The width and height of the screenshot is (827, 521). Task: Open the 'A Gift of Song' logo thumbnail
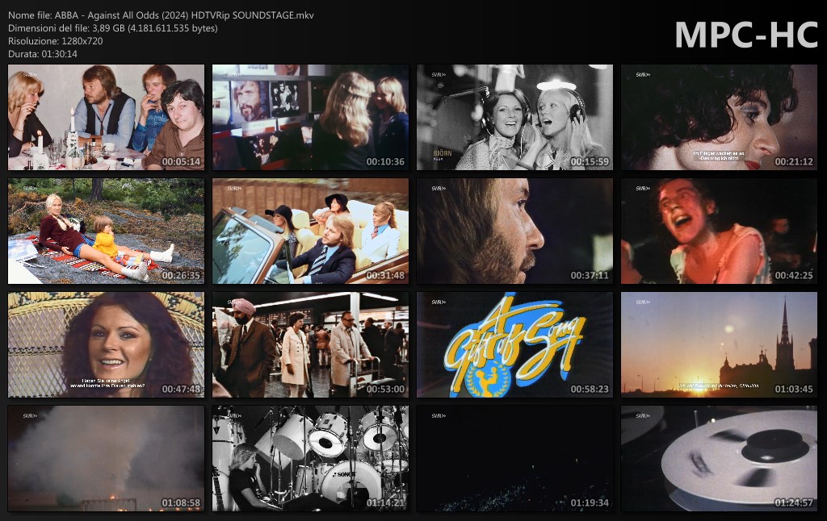(514, 345)
